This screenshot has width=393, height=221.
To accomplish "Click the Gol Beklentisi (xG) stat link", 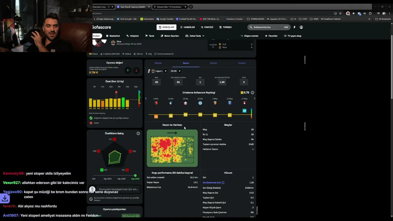I will 212,183.
